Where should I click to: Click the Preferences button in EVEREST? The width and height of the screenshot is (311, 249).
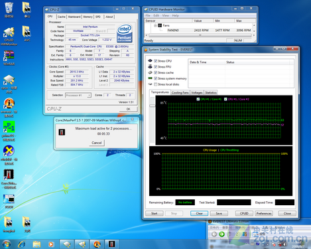coord(264,213)
